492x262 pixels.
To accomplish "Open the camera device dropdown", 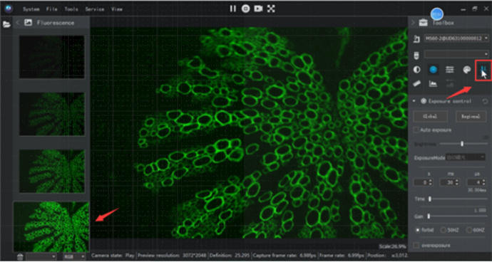I will [456, 38].
